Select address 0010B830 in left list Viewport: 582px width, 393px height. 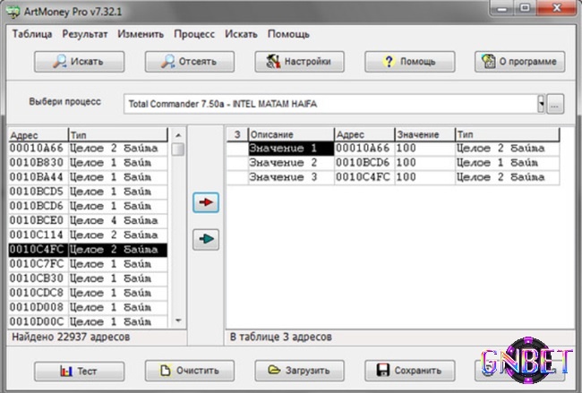(x=88, y=163)
